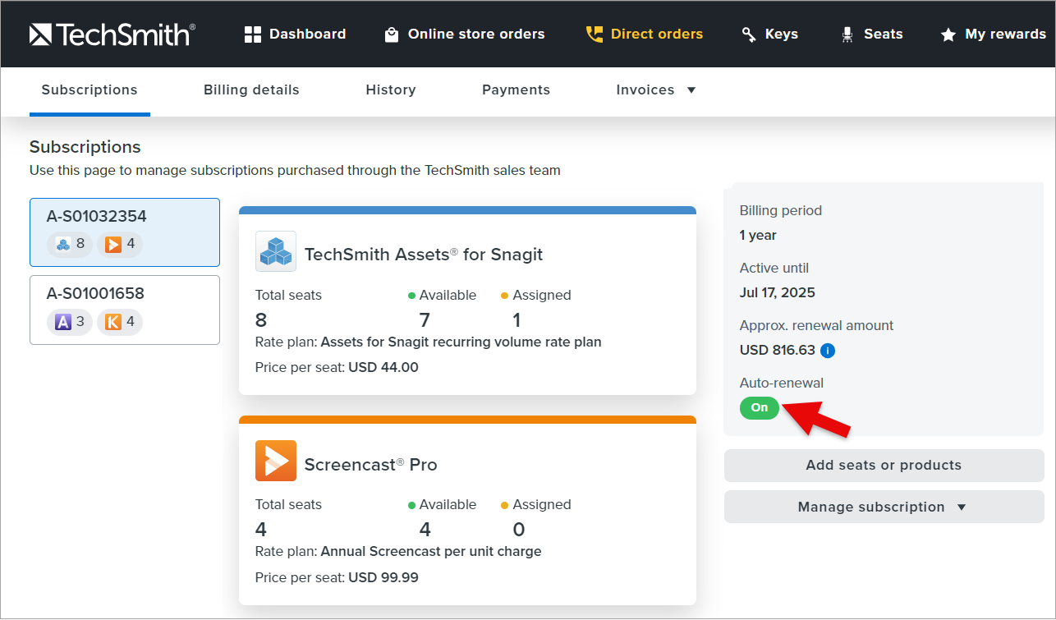Click the Screencast Pro orange logo icon
This screenshot has height=620, width=1056.
pyautogui.click(x=276, y=461)
